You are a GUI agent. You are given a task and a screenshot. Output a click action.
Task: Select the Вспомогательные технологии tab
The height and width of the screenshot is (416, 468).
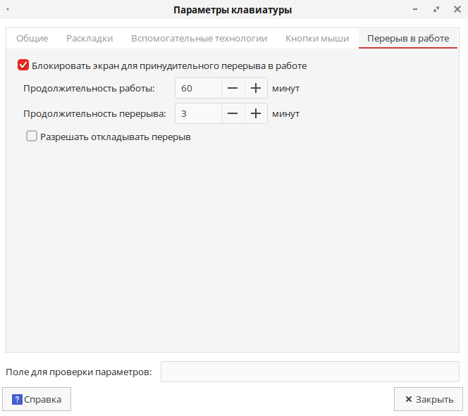point(199,39)
